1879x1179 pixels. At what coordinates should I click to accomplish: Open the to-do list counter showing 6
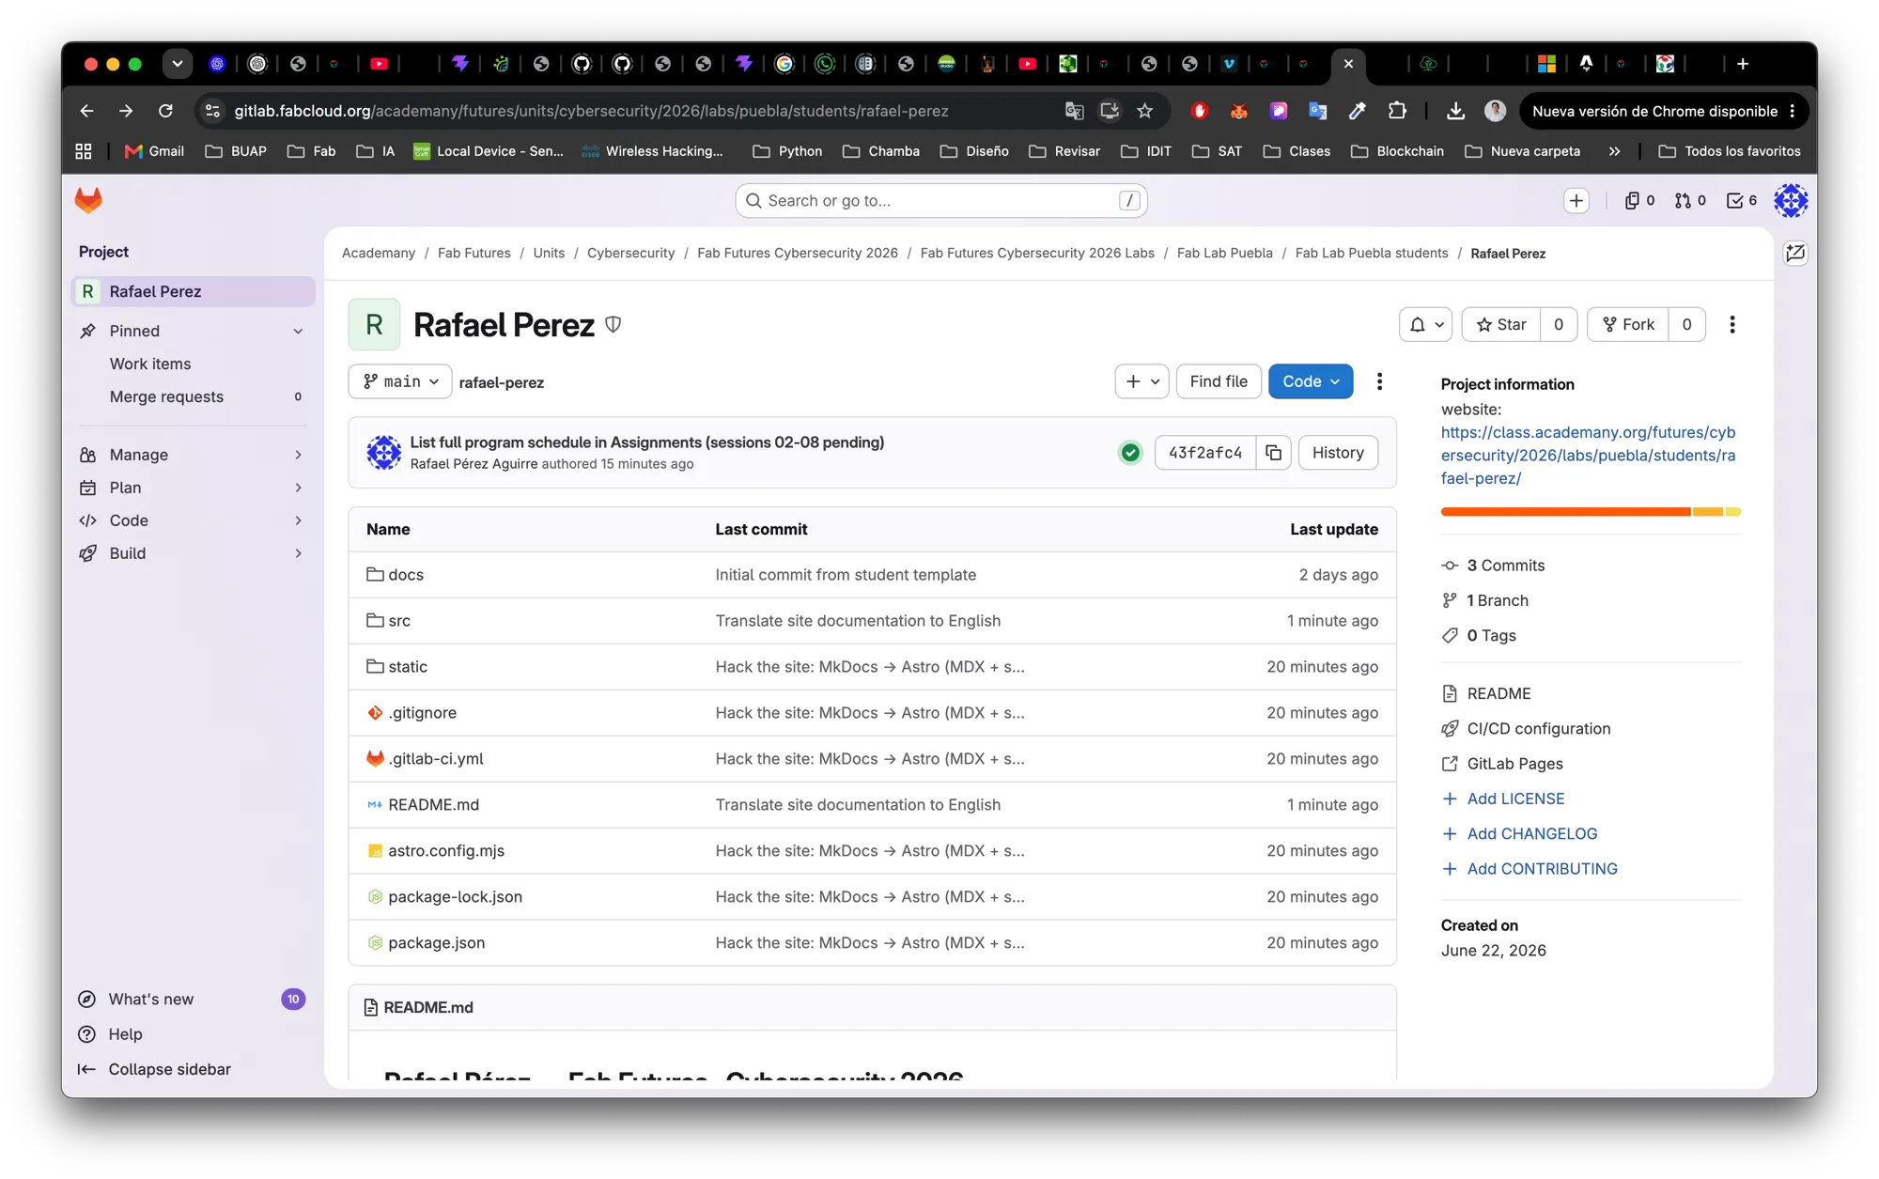[1742, 200]
